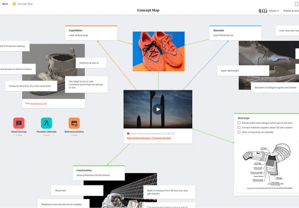Open the source link under the boot photo

[x=39, y=103]
